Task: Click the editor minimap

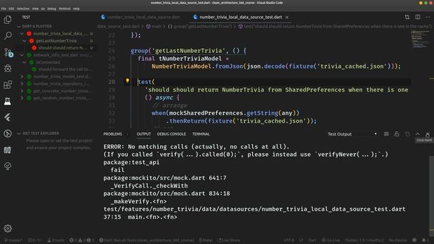Action: tap(420, 39)
